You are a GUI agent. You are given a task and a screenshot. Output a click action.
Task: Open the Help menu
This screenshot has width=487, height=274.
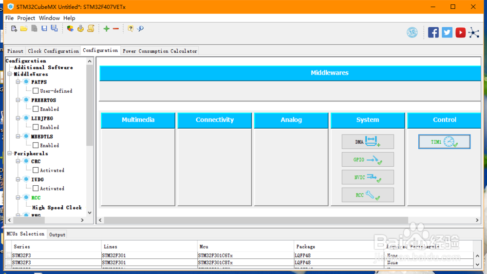pyautogui.click(x=69, y=18)
